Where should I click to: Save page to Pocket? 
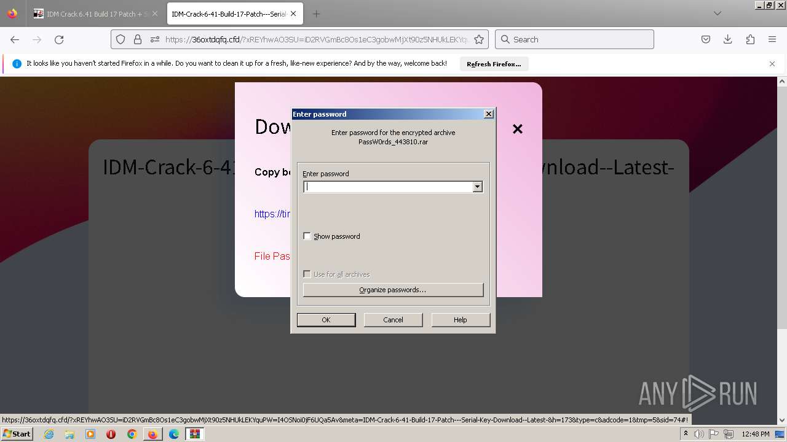pyautogui.click(x=706, y=39)
